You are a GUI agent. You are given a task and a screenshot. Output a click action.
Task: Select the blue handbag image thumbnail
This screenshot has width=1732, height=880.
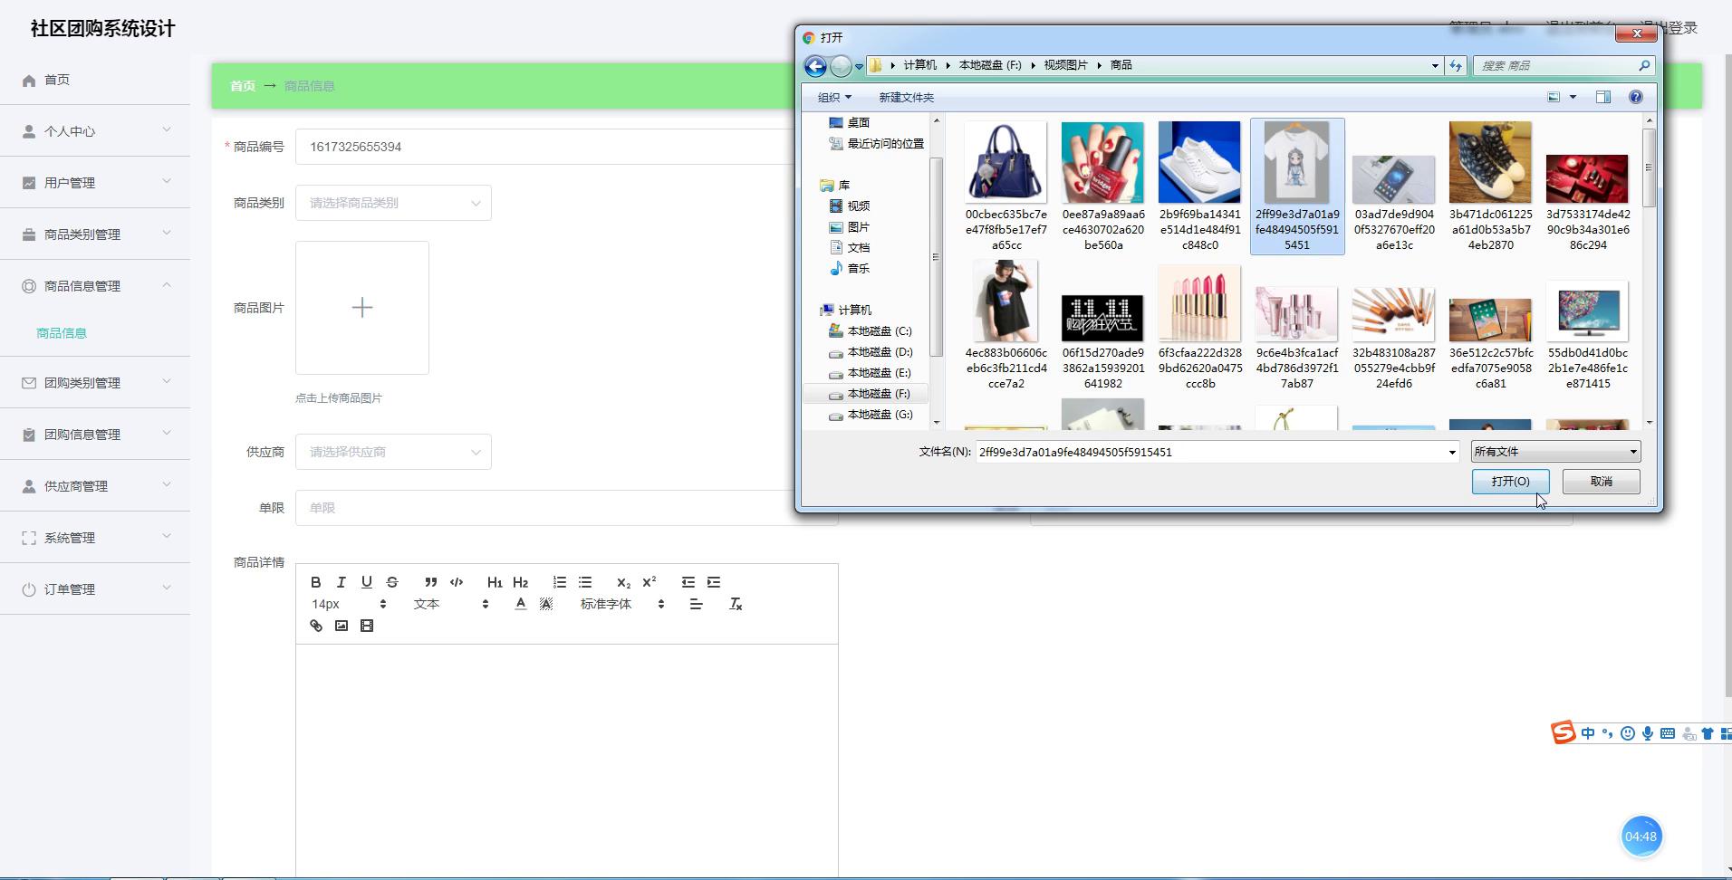click(1006, 163)
